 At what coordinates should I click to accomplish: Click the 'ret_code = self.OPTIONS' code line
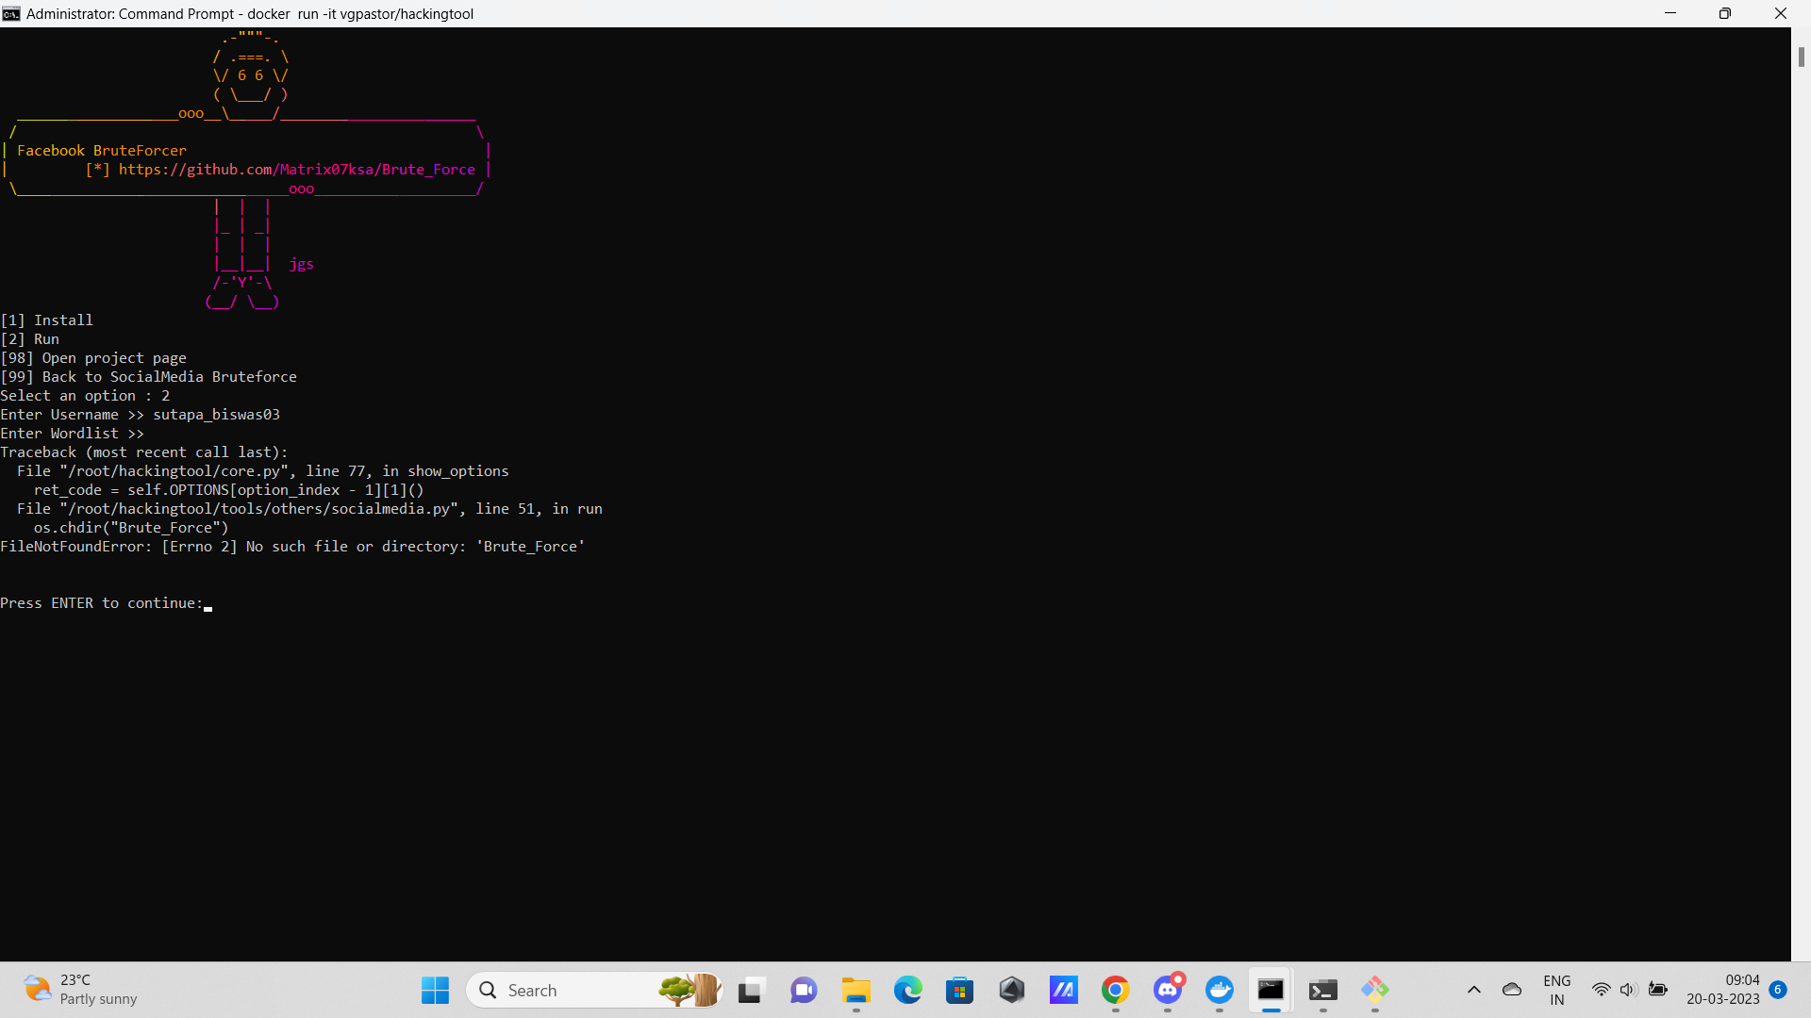229,490
